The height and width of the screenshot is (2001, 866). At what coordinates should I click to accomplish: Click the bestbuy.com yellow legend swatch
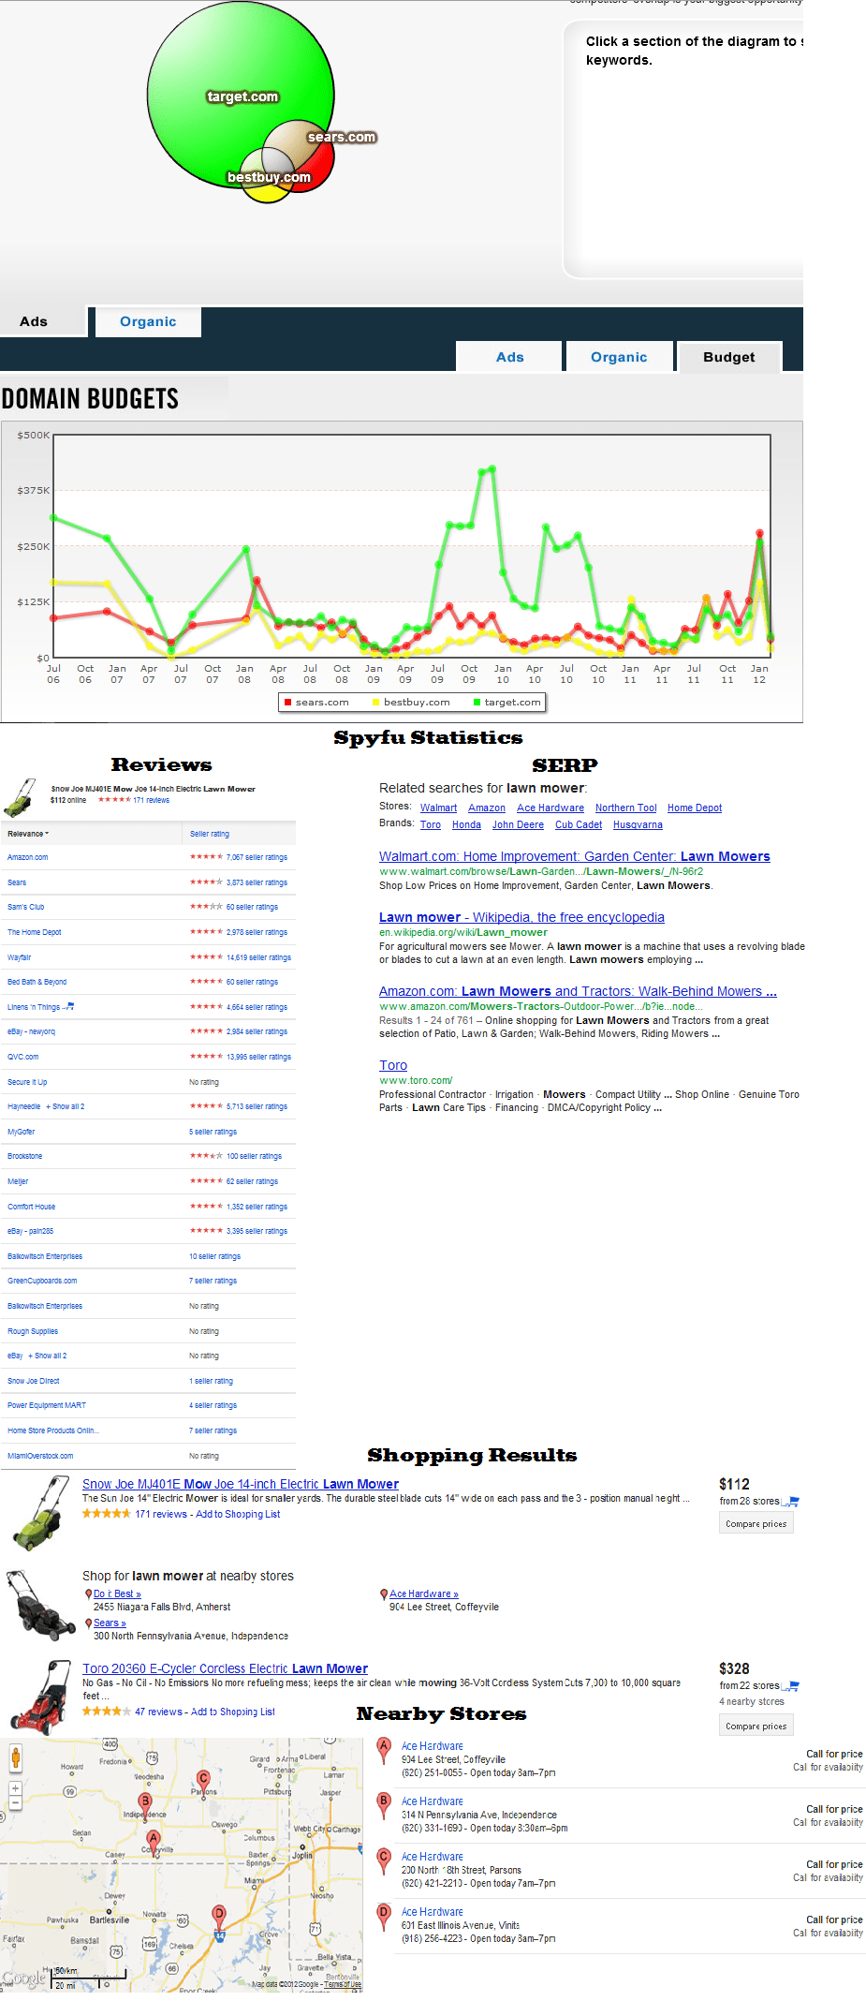375,703
